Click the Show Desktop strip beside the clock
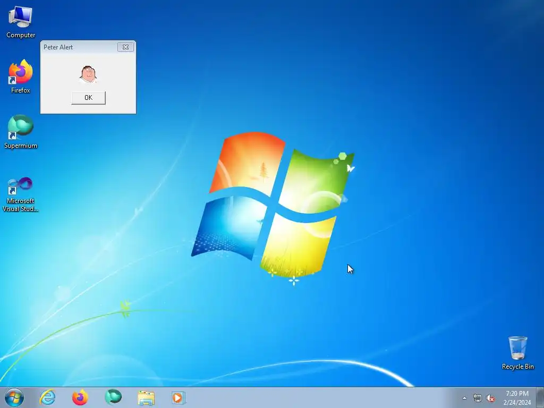The height and width of the screenshot is (408, 544). [x=540, y=397]
